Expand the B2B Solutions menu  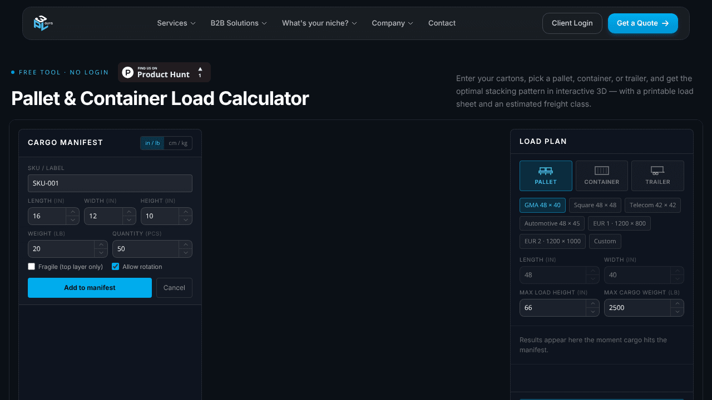pos(239,23)
